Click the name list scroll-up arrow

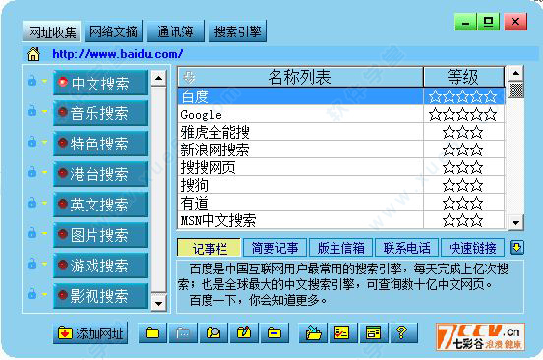coord(515,73)
